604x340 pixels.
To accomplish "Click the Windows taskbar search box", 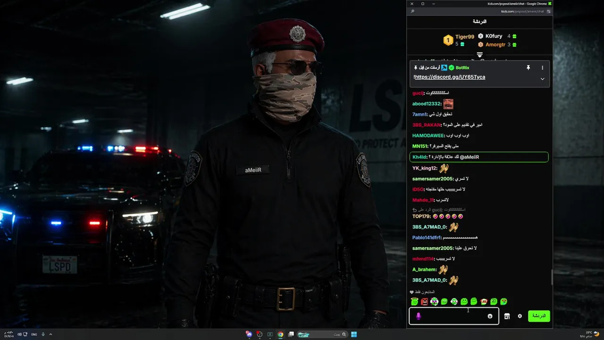I will [323, 334].
